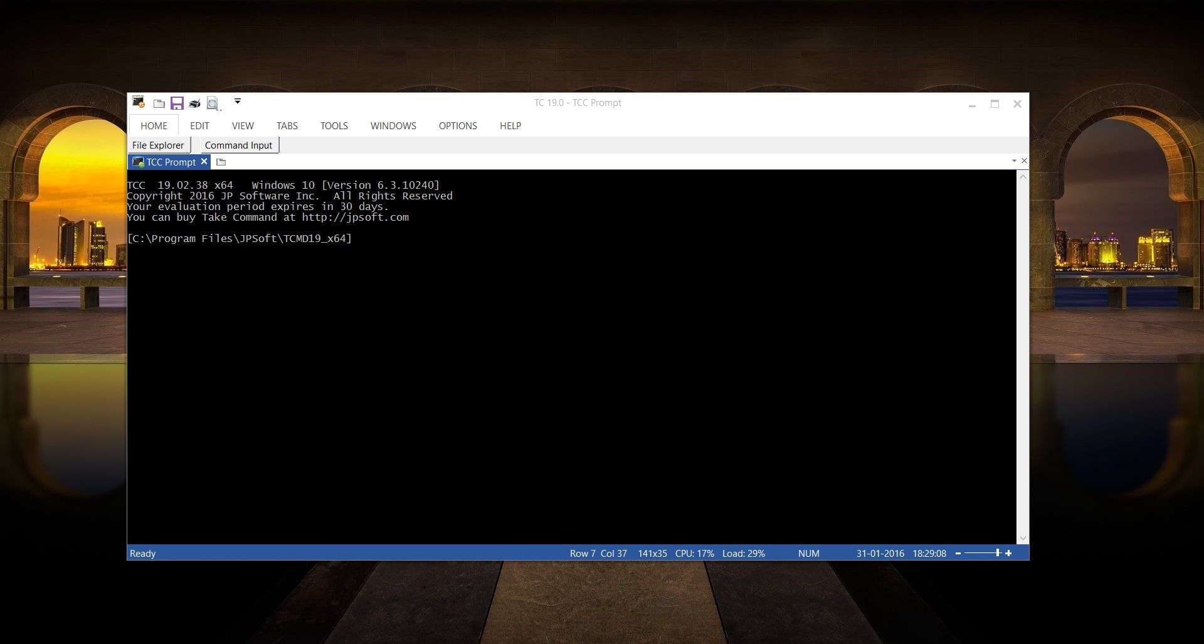Open print preview from the quick access toolbar
This screenshot has height=644, width=1204.
(212, 103)
